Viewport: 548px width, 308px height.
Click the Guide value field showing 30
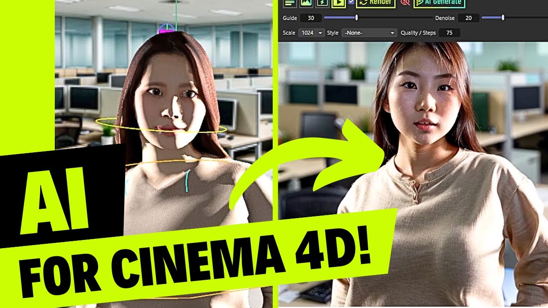(310, 18)
